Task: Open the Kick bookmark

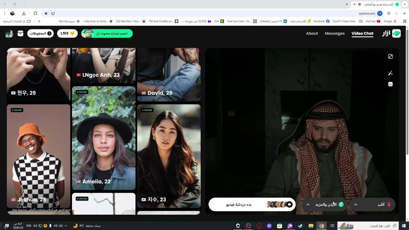Action: pyautogui.click(x=219, y=21)
